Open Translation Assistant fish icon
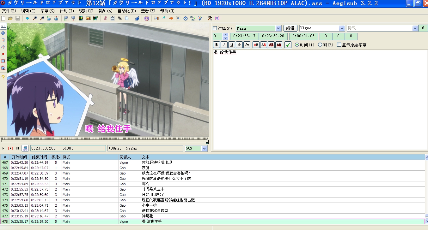Screen dimensions: 428x230 pyautogui.click(x=171, y=18)
